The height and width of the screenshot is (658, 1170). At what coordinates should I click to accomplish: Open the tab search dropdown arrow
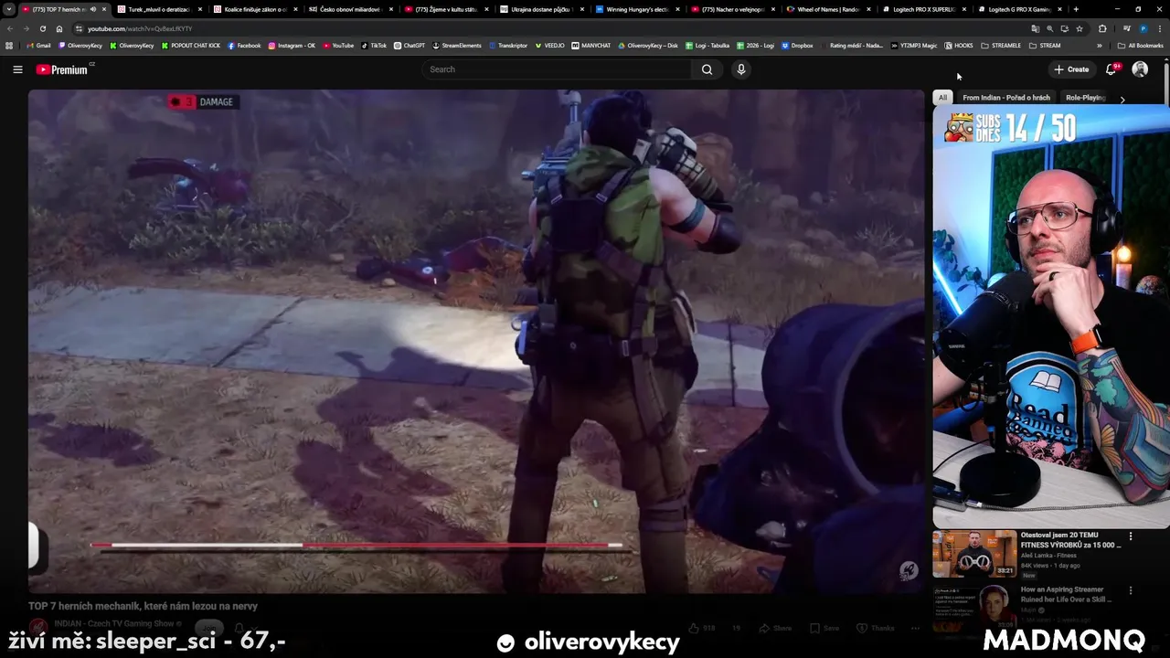(x=10, y=9)
